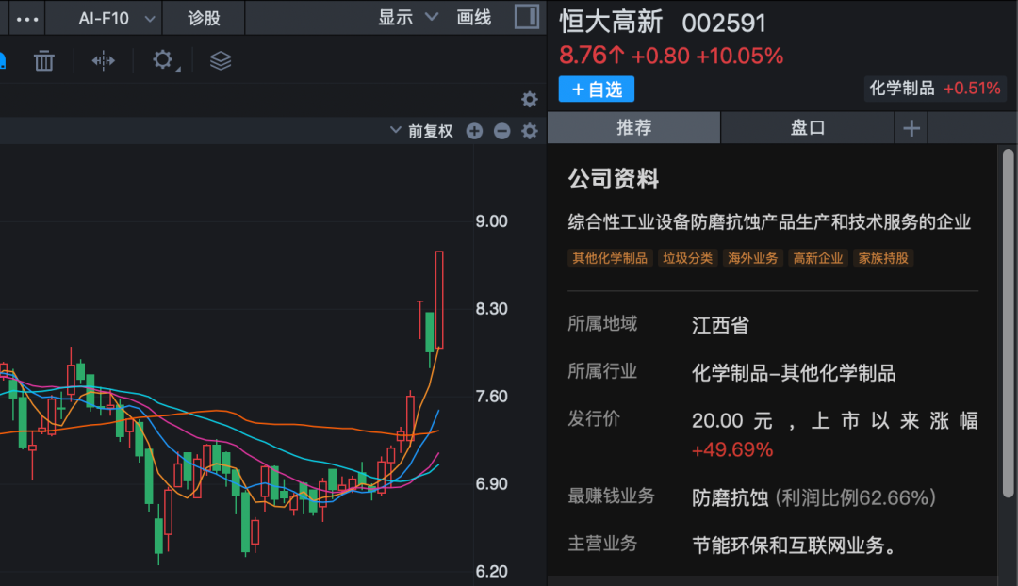
Task: Click the 公司资料 heading
Action: [x=614, y=178]
